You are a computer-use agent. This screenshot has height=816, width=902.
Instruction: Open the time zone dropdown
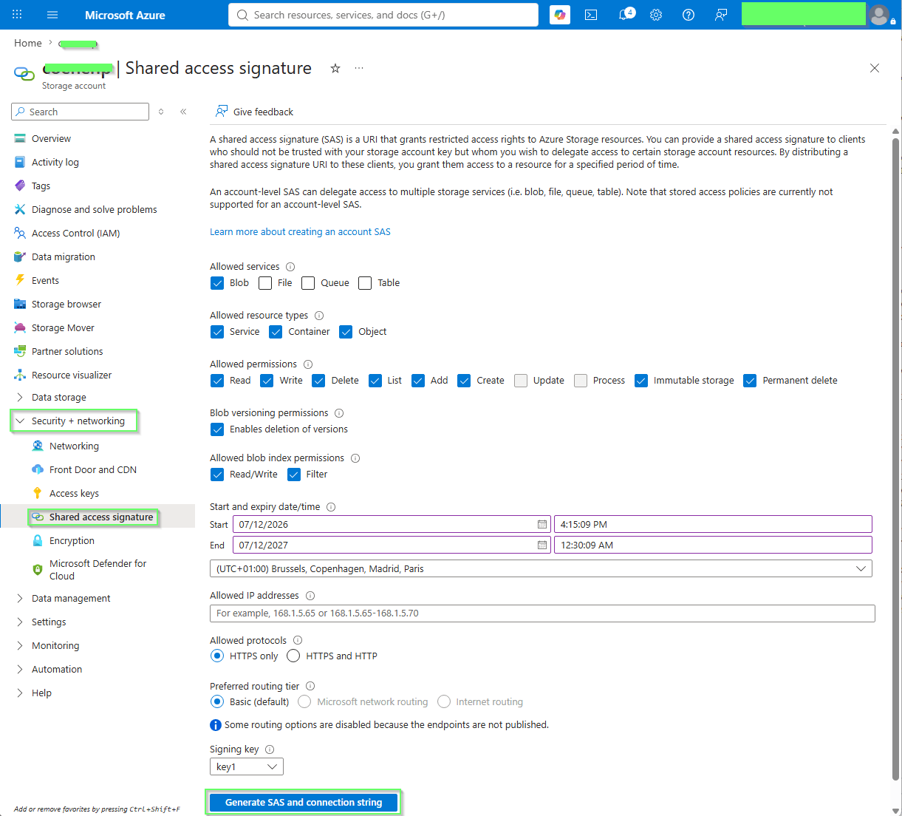coord(541,568)
